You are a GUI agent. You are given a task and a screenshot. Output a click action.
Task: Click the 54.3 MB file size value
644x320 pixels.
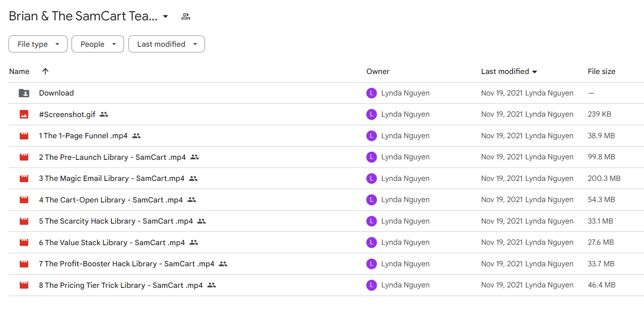click(601, 200)
